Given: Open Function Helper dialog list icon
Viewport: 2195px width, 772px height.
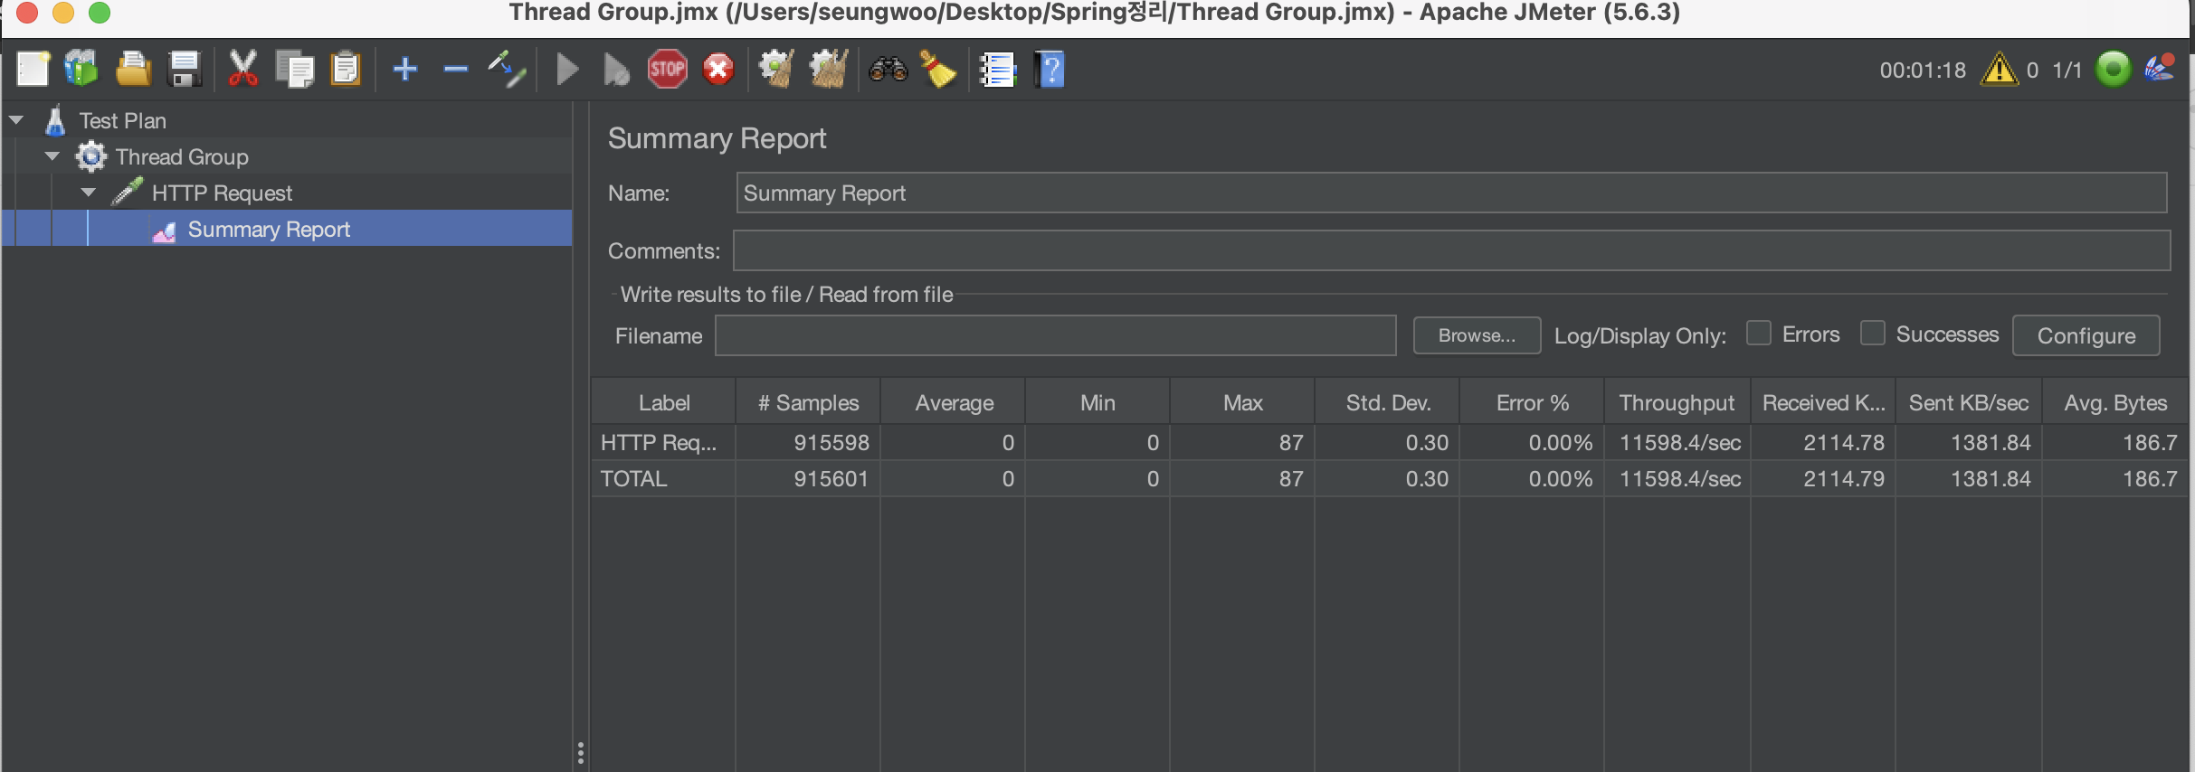Looking at the screenshot, I should pos(998,69).
